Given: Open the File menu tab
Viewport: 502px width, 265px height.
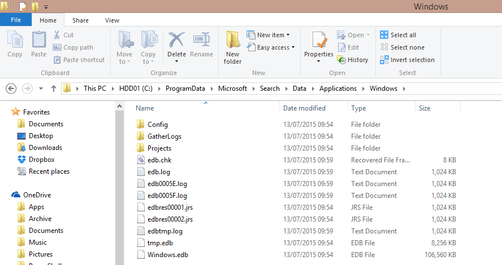Looking at the screenshot, I should click(x=16, y=20).
